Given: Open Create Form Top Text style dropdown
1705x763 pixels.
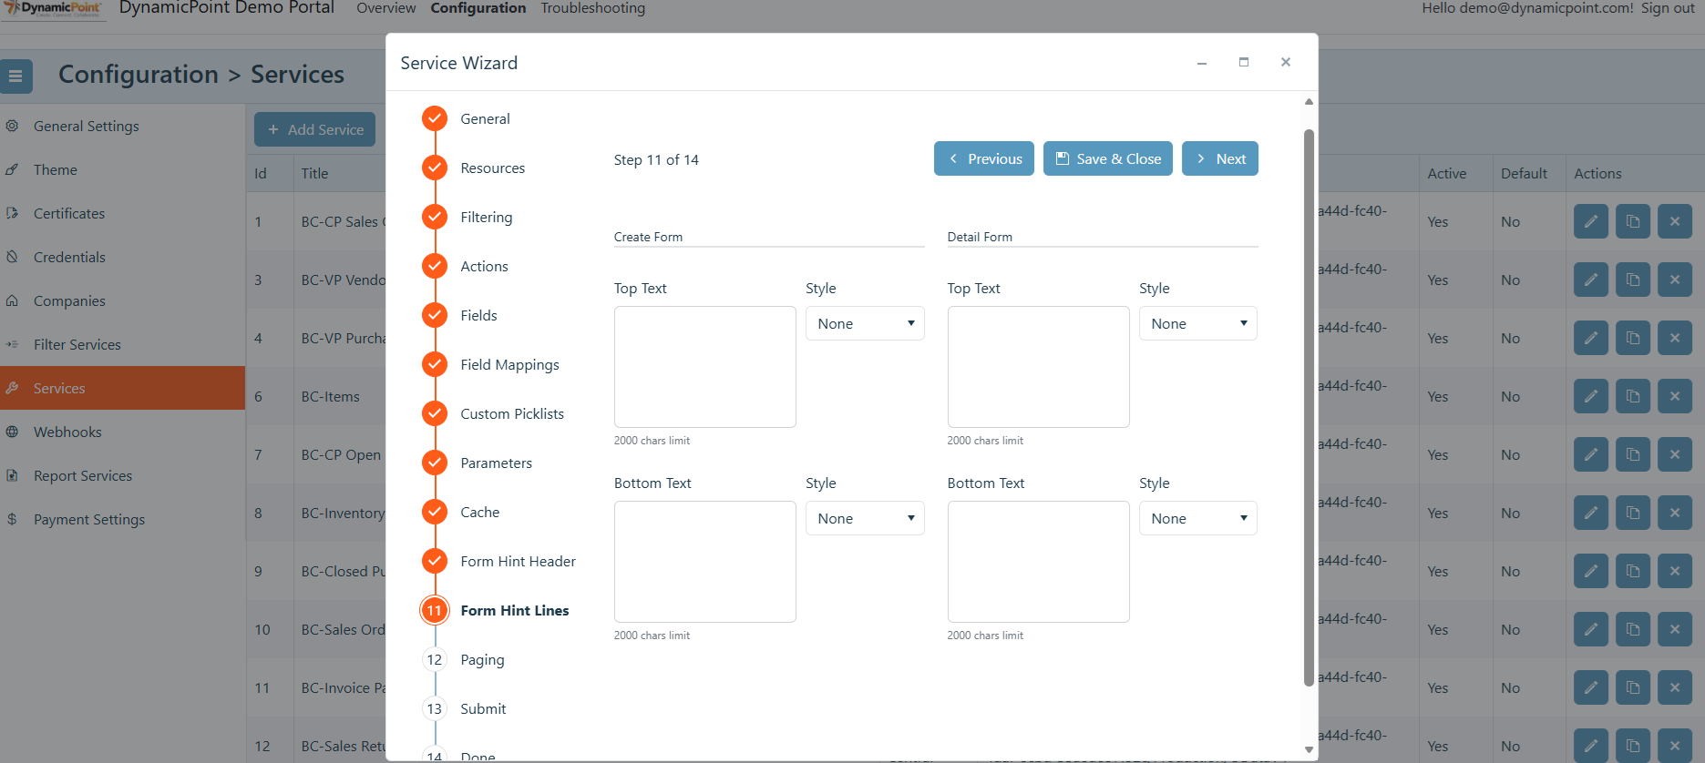Looking at the screenshot, I should coord(865,323).
